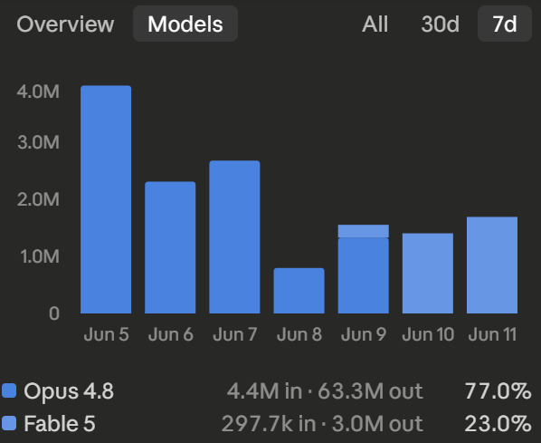Click the 0 y-axis label
Viewport: 541px width, 443px height.
point(53,313)
